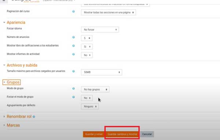Click the 'Número de anuncios' label
This screenshot has width=220, height=140.
18,37
